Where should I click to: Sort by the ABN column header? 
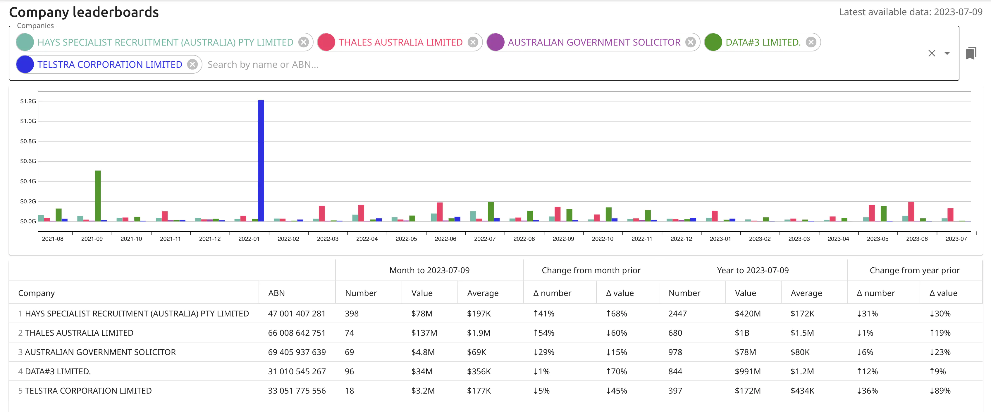point(277,293)
